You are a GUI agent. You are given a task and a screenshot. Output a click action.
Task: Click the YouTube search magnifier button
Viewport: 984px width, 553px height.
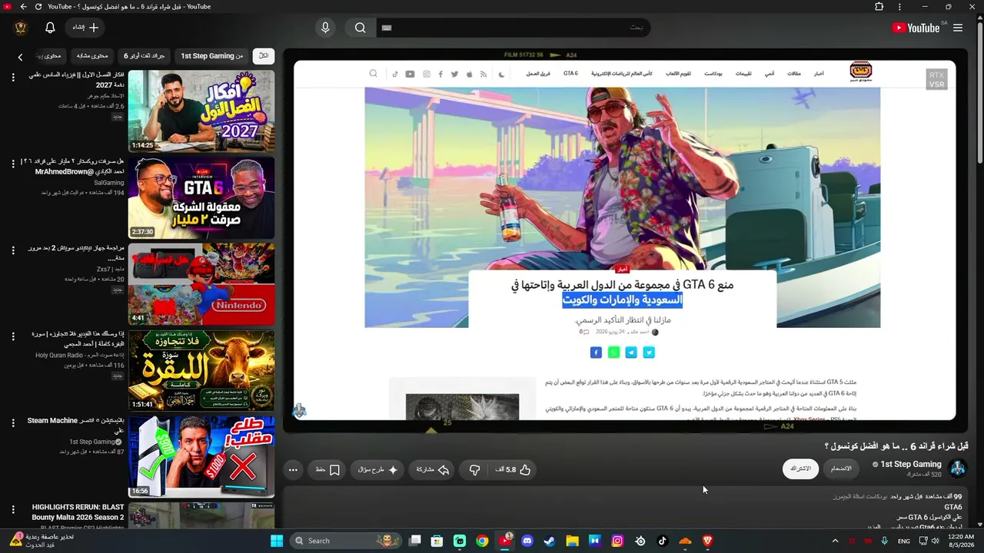coord(360,28)
